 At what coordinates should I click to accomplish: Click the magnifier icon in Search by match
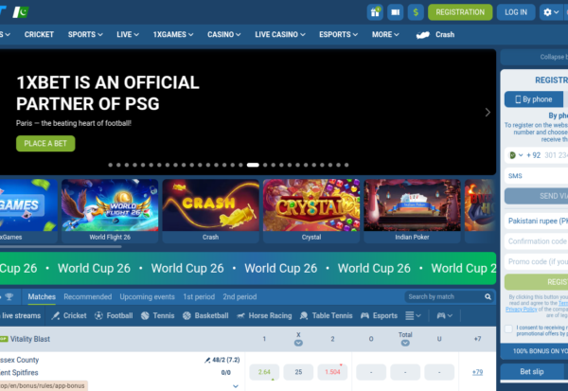tap(488, 296)
